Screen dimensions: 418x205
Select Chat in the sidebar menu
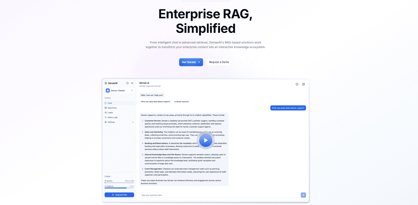tap(120, 103)
